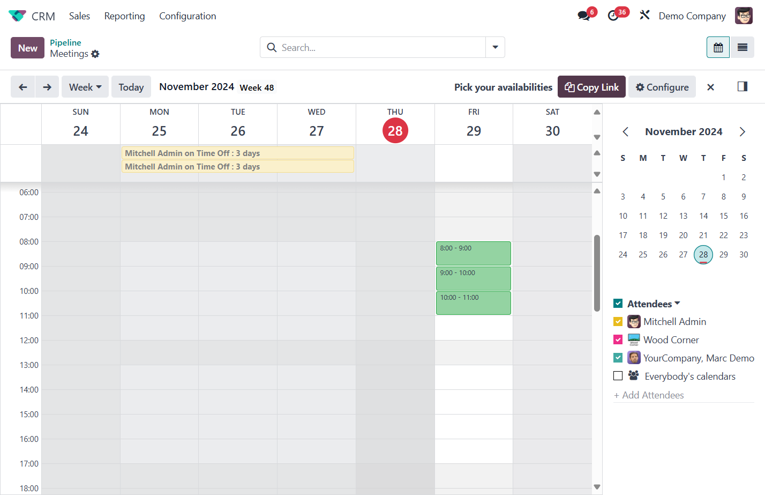This screenshot has width=765, height=495.
Task: Open Mitchell Admin user avatar menu
Action: [x=744, y=16]
